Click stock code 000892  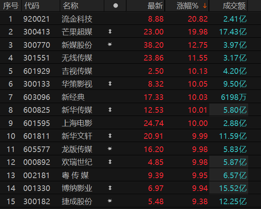point(36,162)
